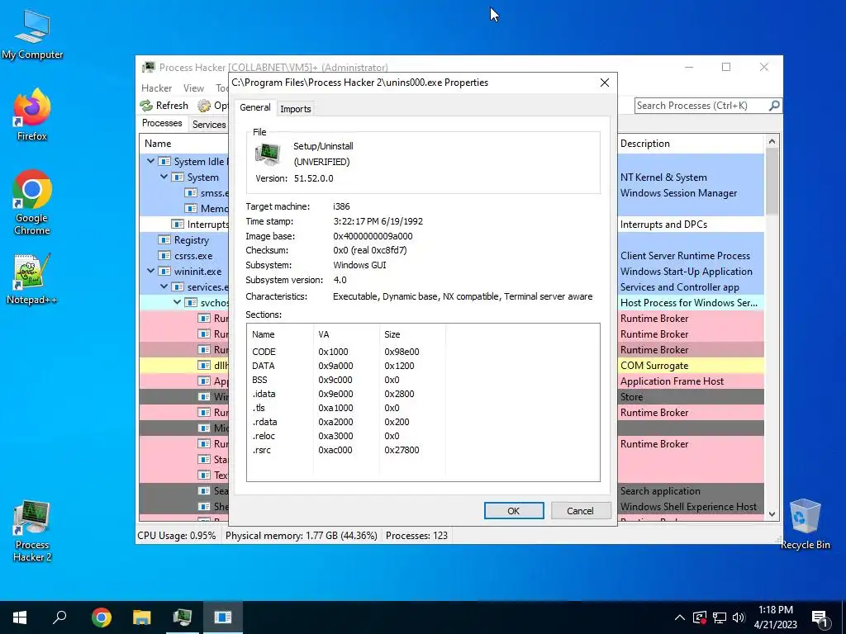Open Google Chrome desktop shortcut
This screenshot has height=634, width=846.
pyautogui.click(x=32, y=202)
